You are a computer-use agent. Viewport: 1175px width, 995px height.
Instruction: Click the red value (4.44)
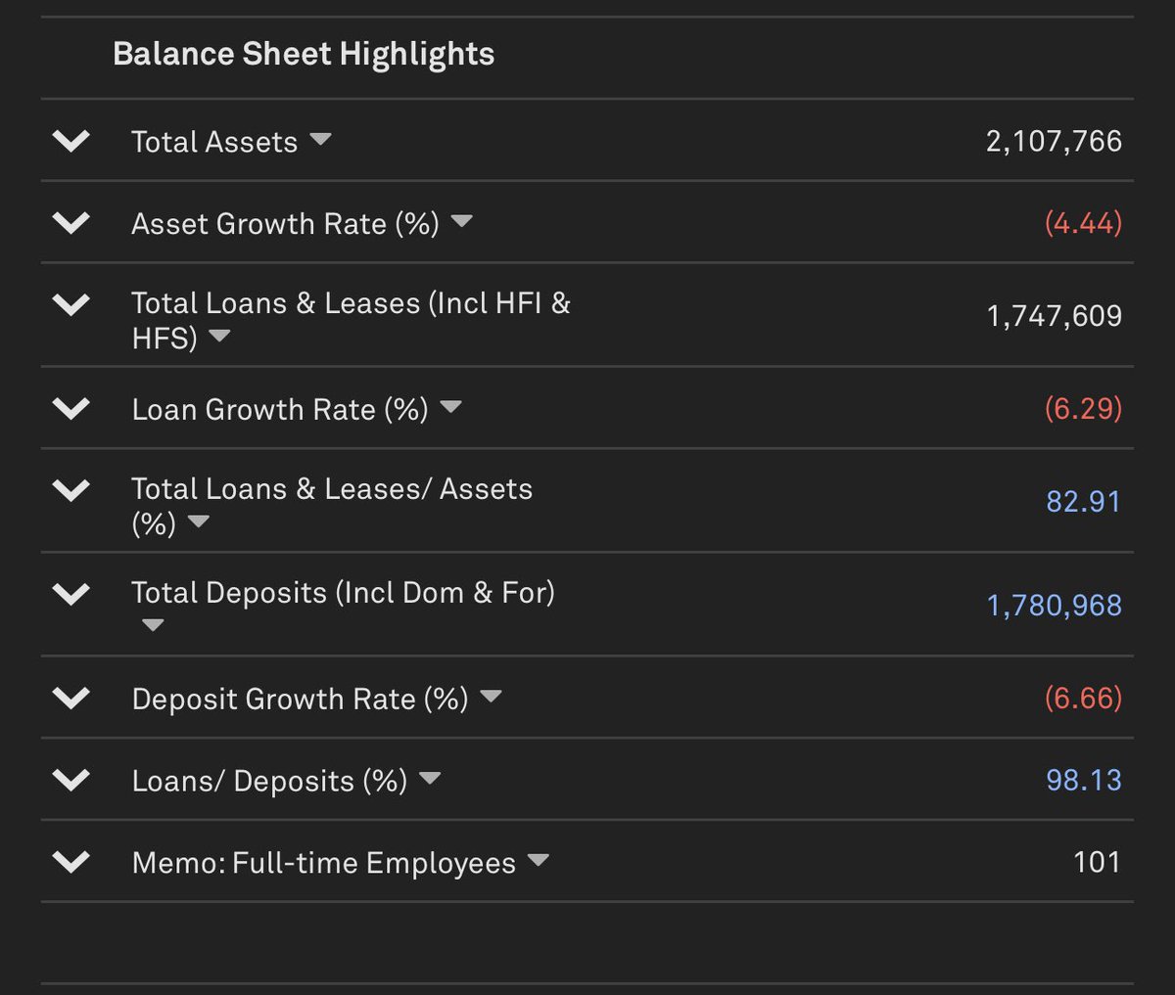[1083, 223]
